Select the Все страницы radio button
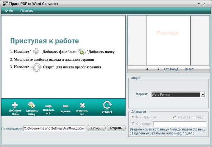212x147 pixels. click(x=133, y=117)
